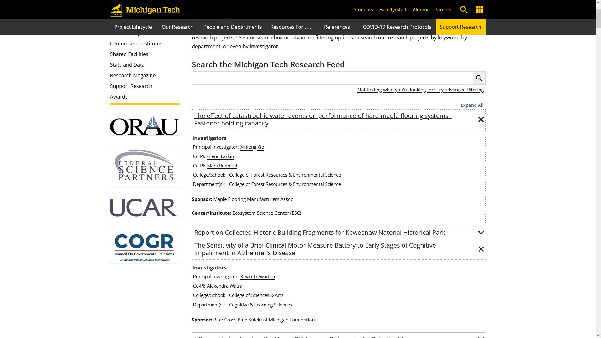Open the COGR logo link

point(145,245)
